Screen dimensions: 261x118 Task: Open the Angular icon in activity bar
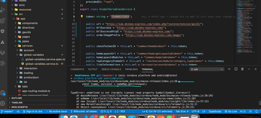(2, 31)
